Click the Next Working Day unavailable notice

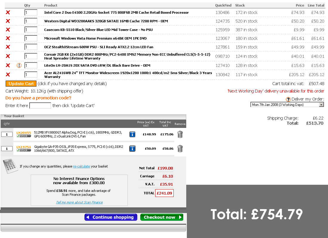(x=276, y=91)
